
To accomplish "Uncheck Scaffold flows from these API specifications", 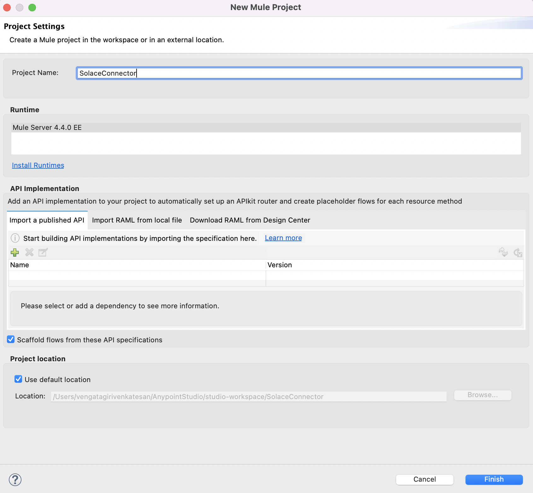I will (11, 339).
